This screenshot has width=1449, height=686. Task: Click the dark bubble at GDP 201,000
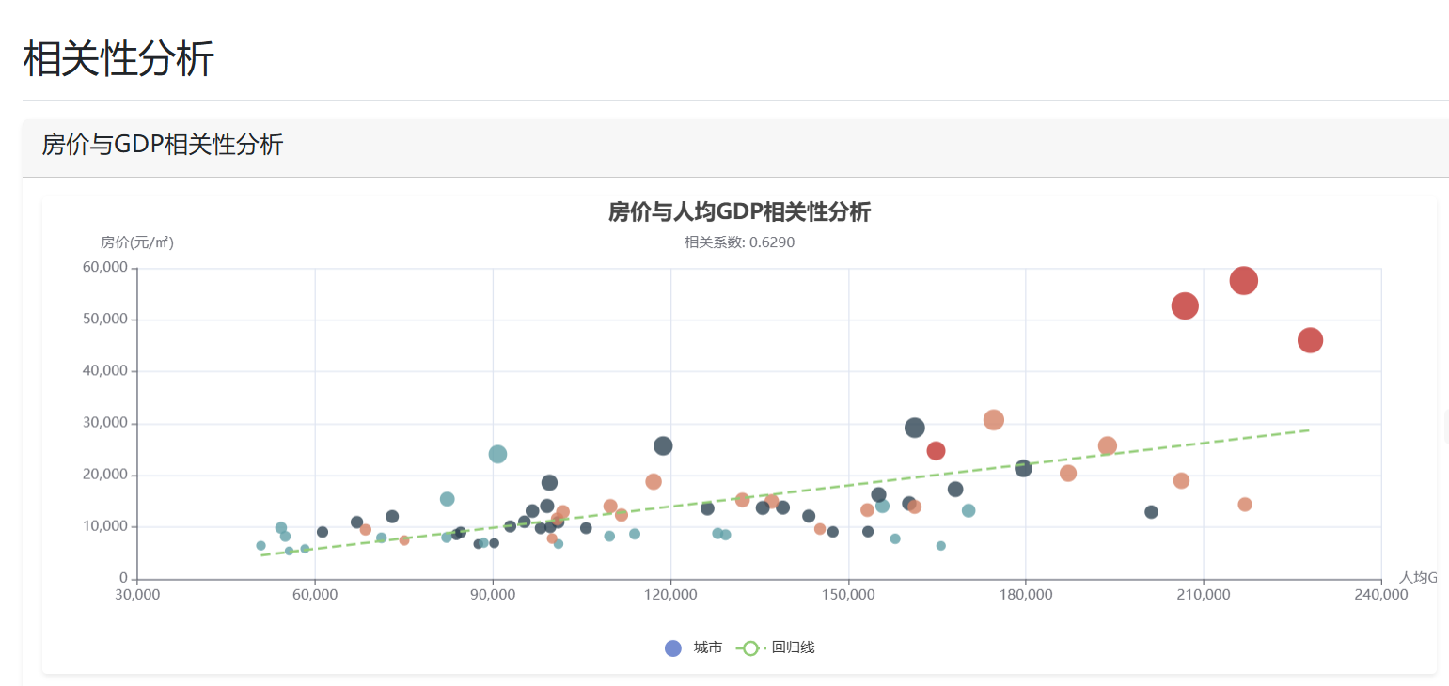[x=1151, y=512]
